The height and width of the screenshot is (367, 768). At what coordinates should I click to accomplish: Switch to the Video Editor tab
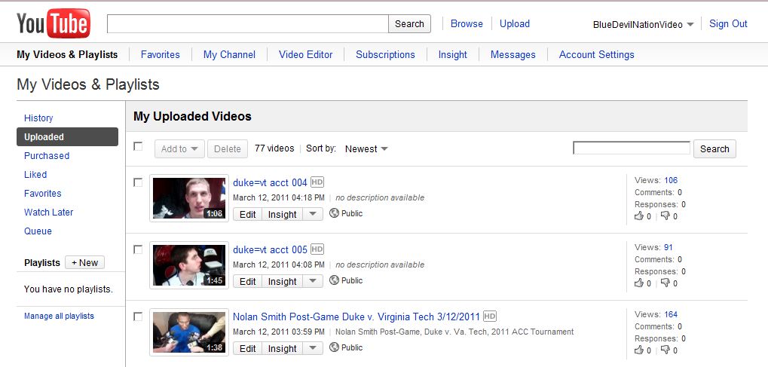pos(305,54)
